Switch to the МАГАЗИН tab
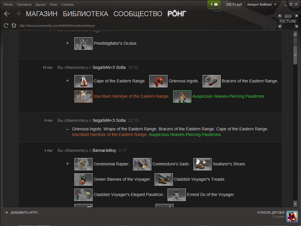 41,14
